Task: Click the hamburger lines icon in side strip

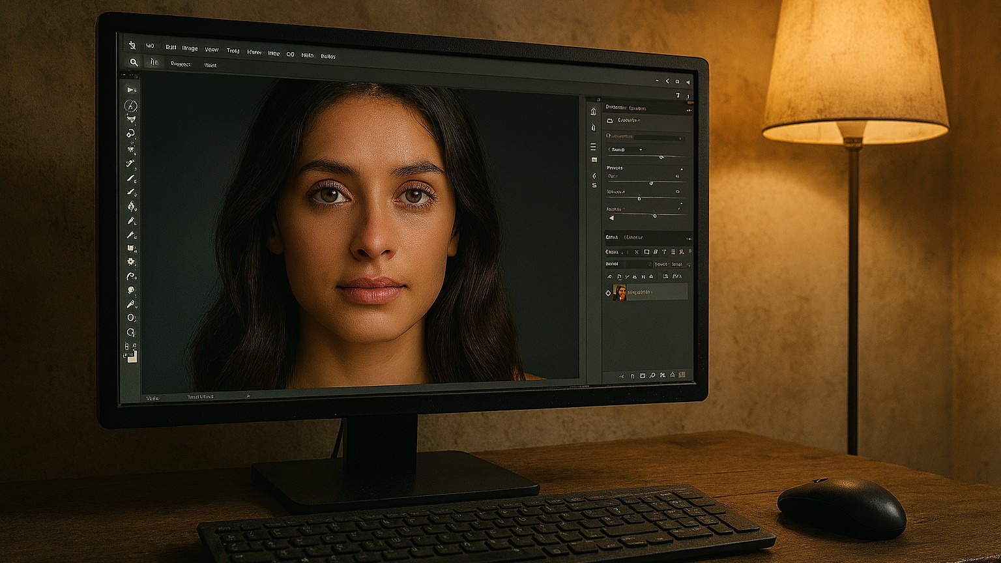Action: click(593, 147)
